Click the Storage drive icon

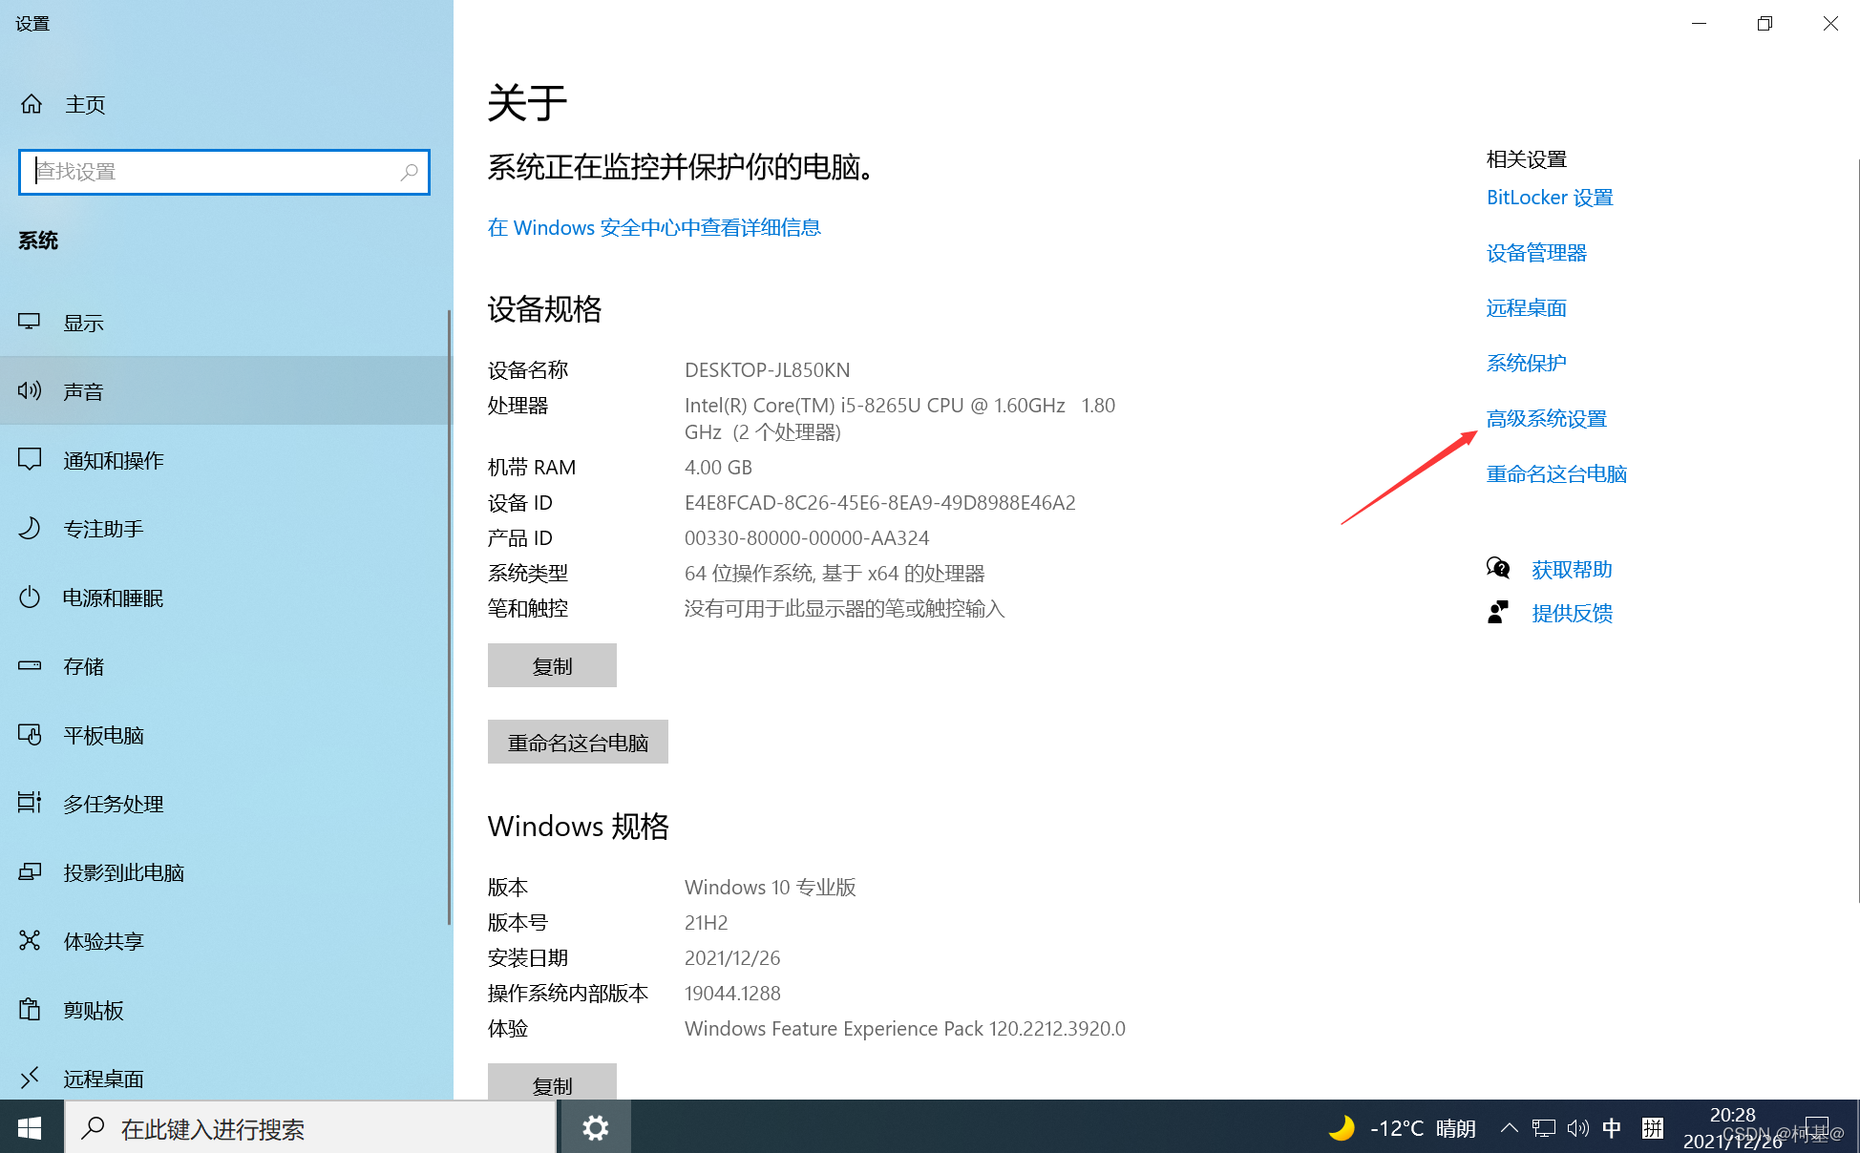pyautogui.click(x=30, y=665)
